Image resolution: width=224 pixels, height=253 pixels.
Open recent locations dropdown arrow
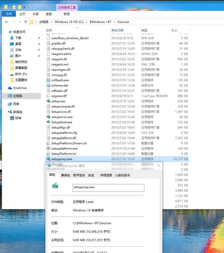coord(20,22)
